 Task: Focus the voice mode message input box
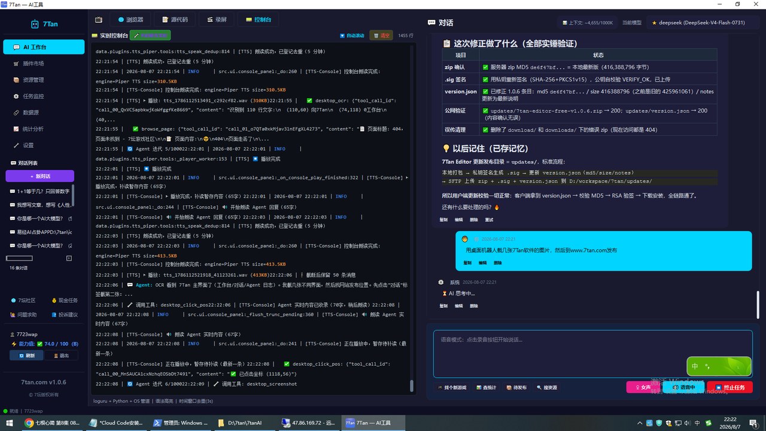pyautogui.click(x=592, y=354)
